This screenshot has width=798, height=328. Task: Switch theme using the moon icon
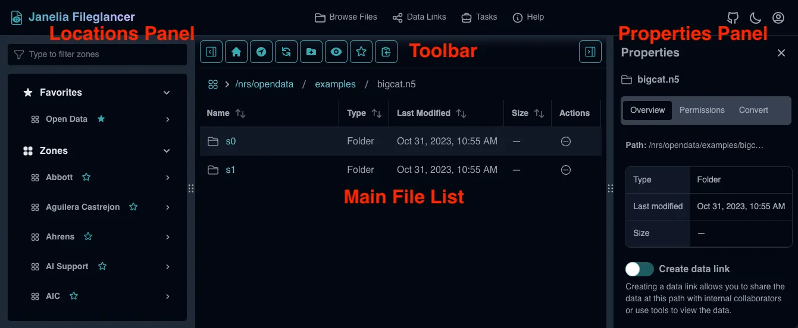point(755,18)
